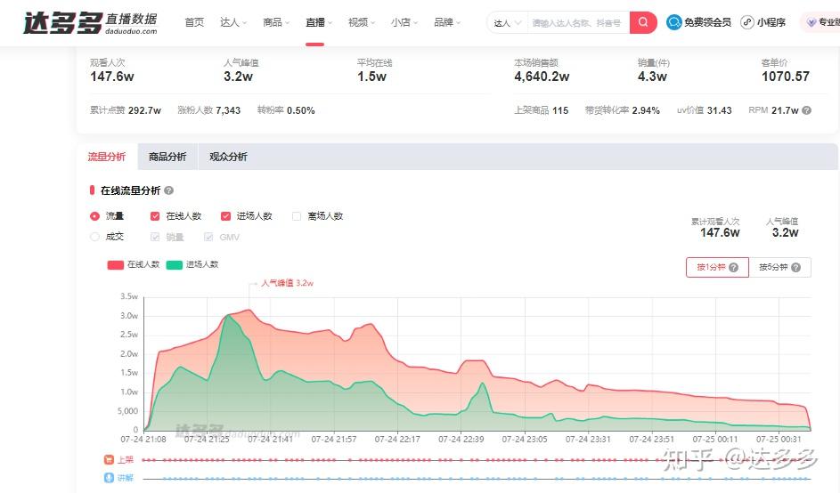
Task: Select the 流量 radio button
Action: (x=94, y=216)
